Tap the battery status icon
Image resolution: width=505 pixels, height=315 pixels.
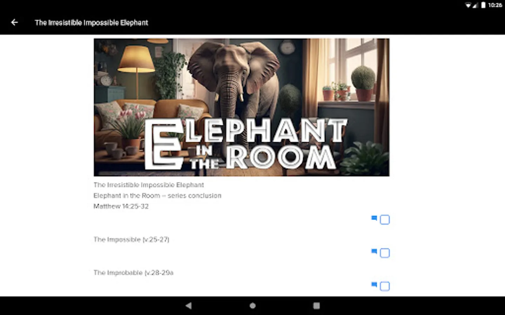pyautogui.click(x=483, y=5)
